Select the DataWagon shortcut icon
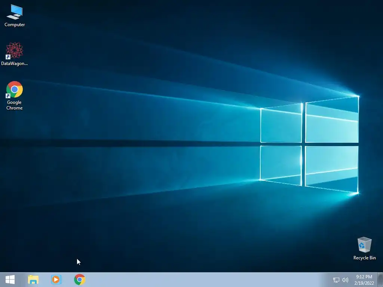 coord(15,54)
